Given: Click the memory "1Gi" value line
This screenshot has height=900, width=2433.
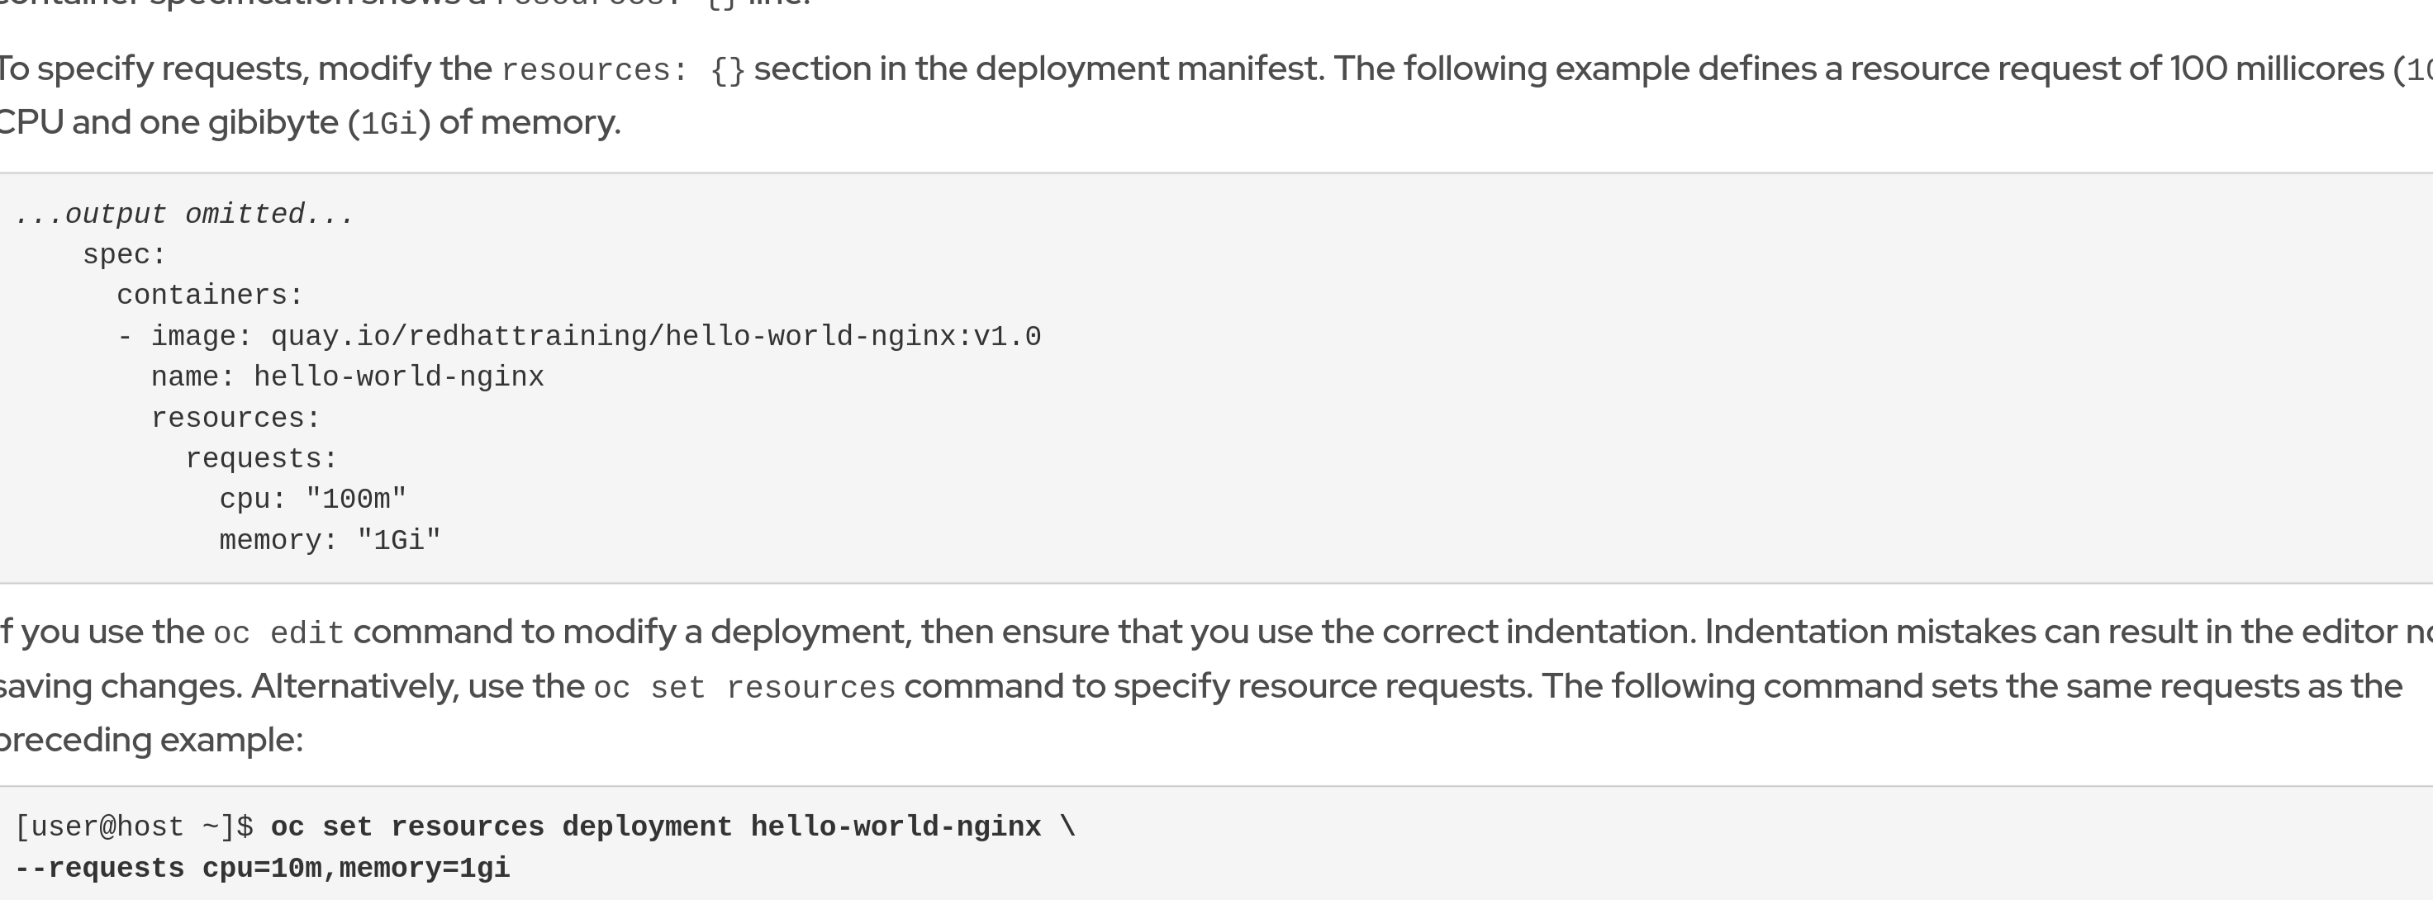Looking at the screenshot, I should [x=329, y=540].
